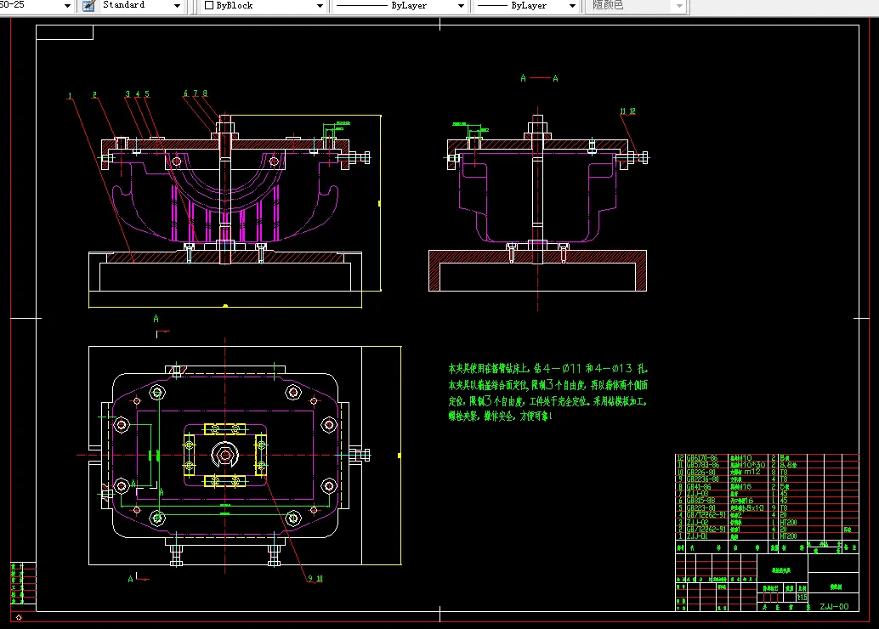879x629 pixels.
Task: Click the toolbar grip before ByBlock
Action: click(195, 6)
